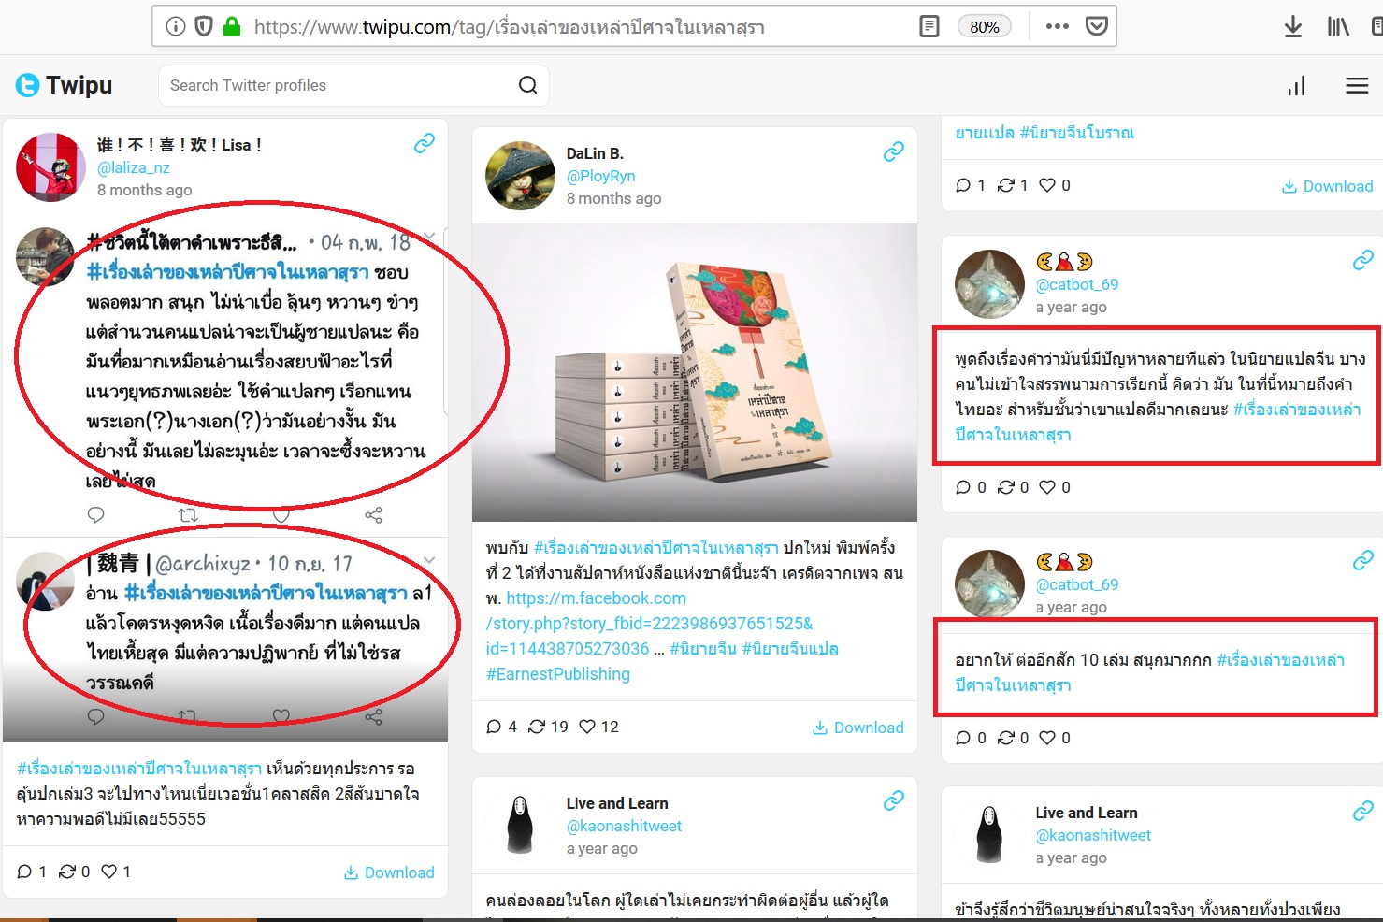Open @PloyRyn profile link
The width and height of the screenshot is (1383, 922).
[601, 176]
